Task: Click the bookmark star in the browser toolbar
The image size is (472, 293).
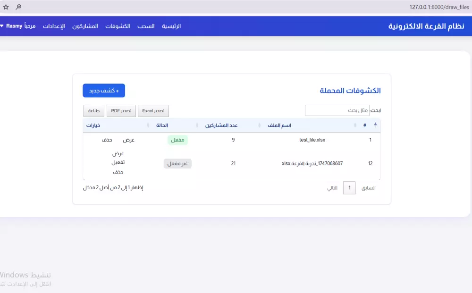Action: [6, 7]
